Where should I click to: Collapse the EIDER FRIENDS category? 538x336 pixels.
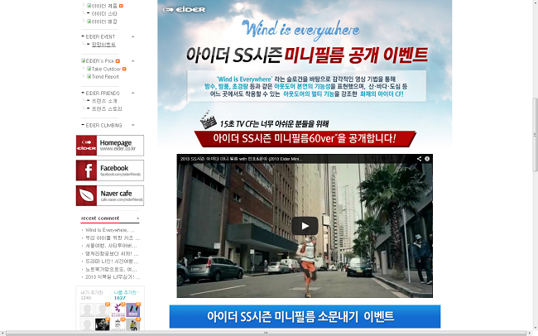click(133, 93)
